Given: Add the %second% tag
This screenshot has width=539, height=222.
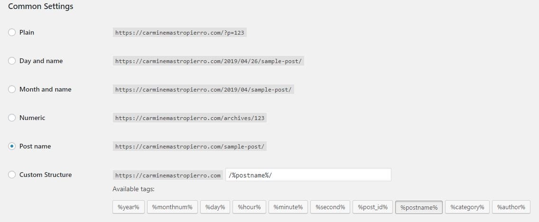Looking at the screenshot, I should pos(330,207).
